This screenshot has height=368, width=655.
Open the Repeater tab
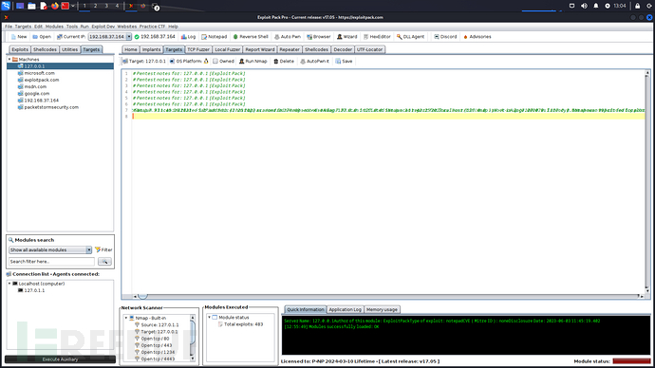(x=290, y=49)
